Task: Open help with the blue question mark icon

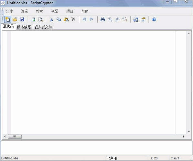Action: coord(154,19)
